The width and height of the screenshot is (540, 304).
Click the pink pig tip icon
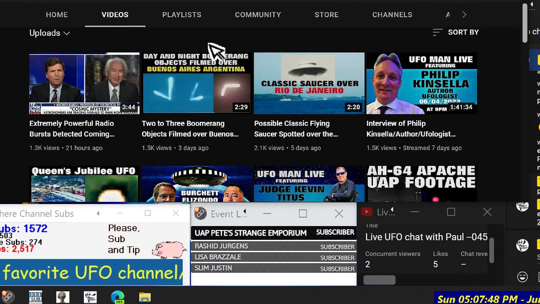pos(169,250)
